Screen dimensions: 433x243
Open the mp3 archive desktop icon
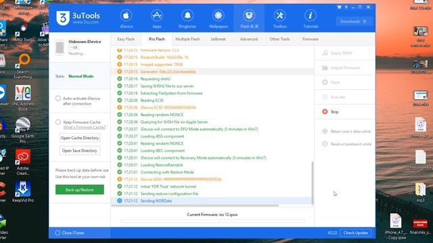420,192
